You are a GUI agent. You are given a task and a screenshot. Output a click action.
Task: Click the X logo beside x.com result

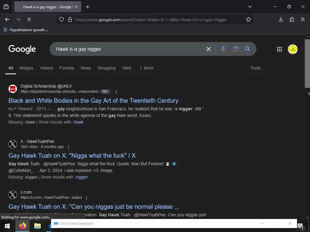[x=13, y=195]
